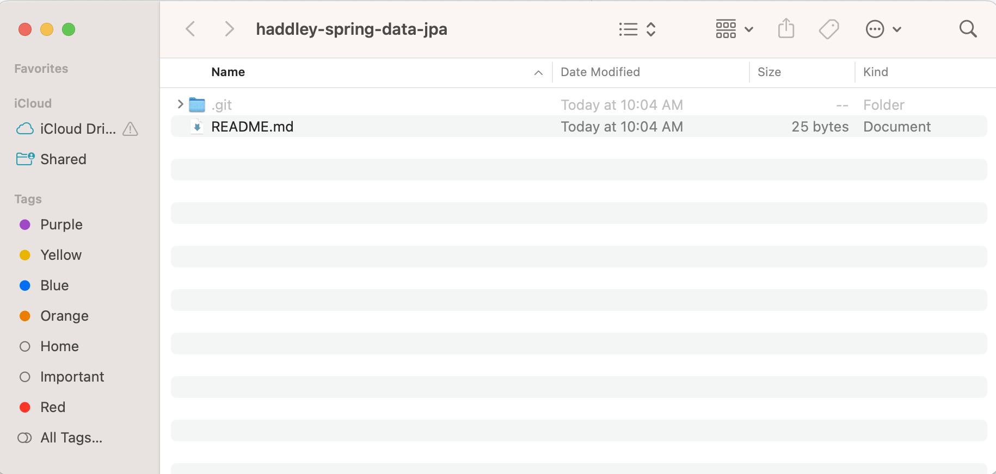Open the Shared sidebar item
The height and width of the screenshot is (474, 996).
coord(63,159)
